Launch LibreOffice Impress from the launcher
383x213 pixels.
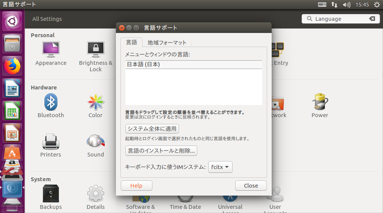(x=12, y=133)
